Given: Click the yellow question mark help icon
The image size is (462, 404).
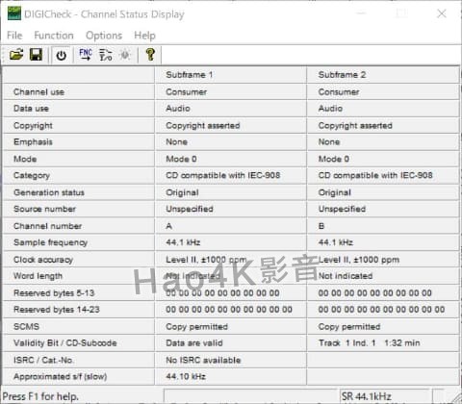Looking at the screenshot, I should tap(150, 55).
